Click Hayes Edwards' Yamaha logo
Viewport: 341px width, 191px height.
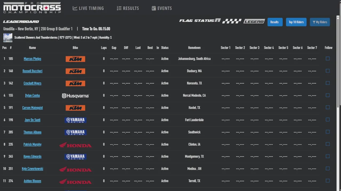point(75,157)
